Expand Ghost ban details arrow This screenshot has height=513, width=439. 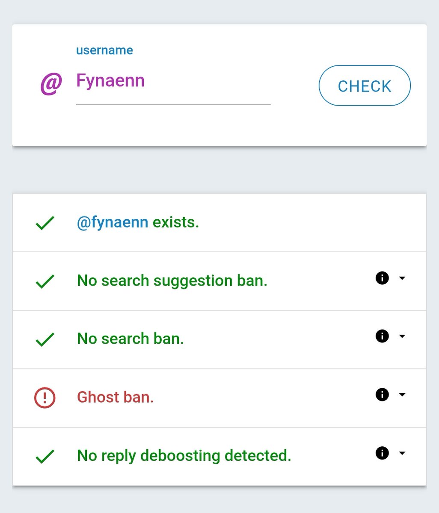point(402,395)
